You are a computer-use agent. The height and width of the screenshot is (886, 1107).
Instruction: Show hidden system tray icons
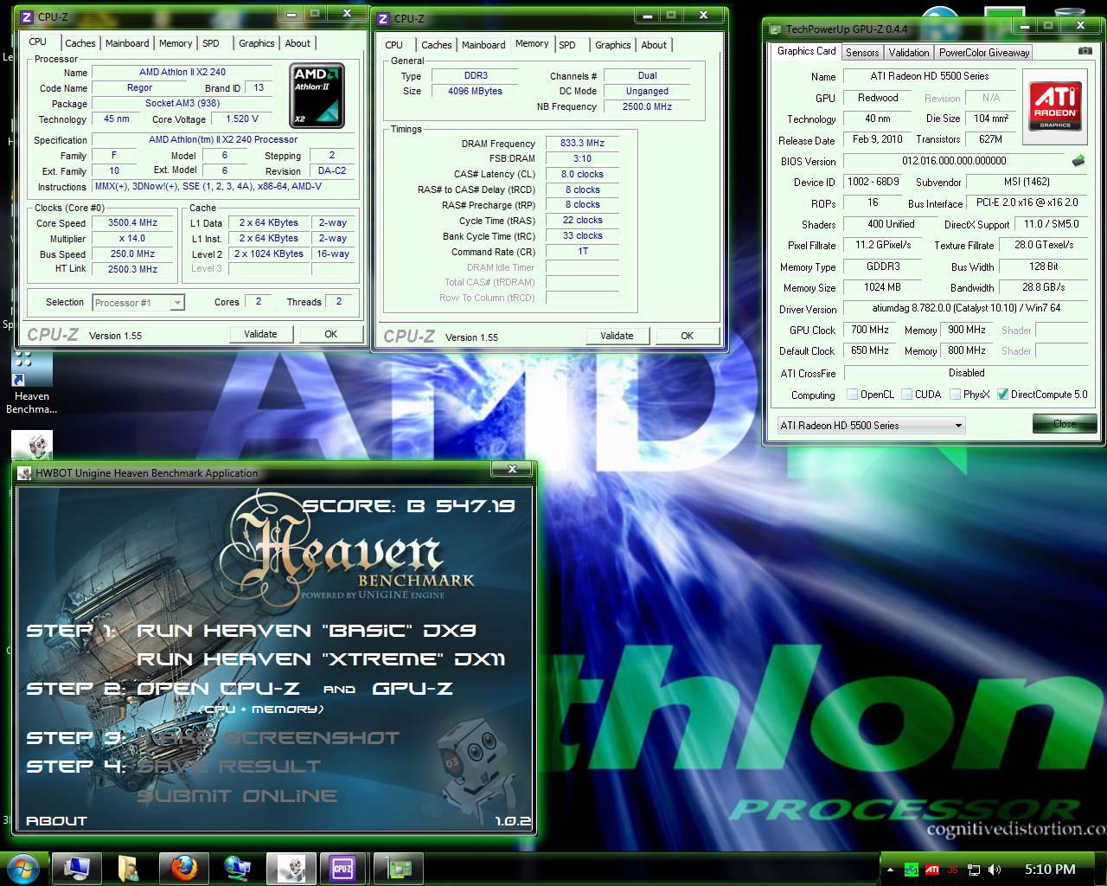(890, 870)
